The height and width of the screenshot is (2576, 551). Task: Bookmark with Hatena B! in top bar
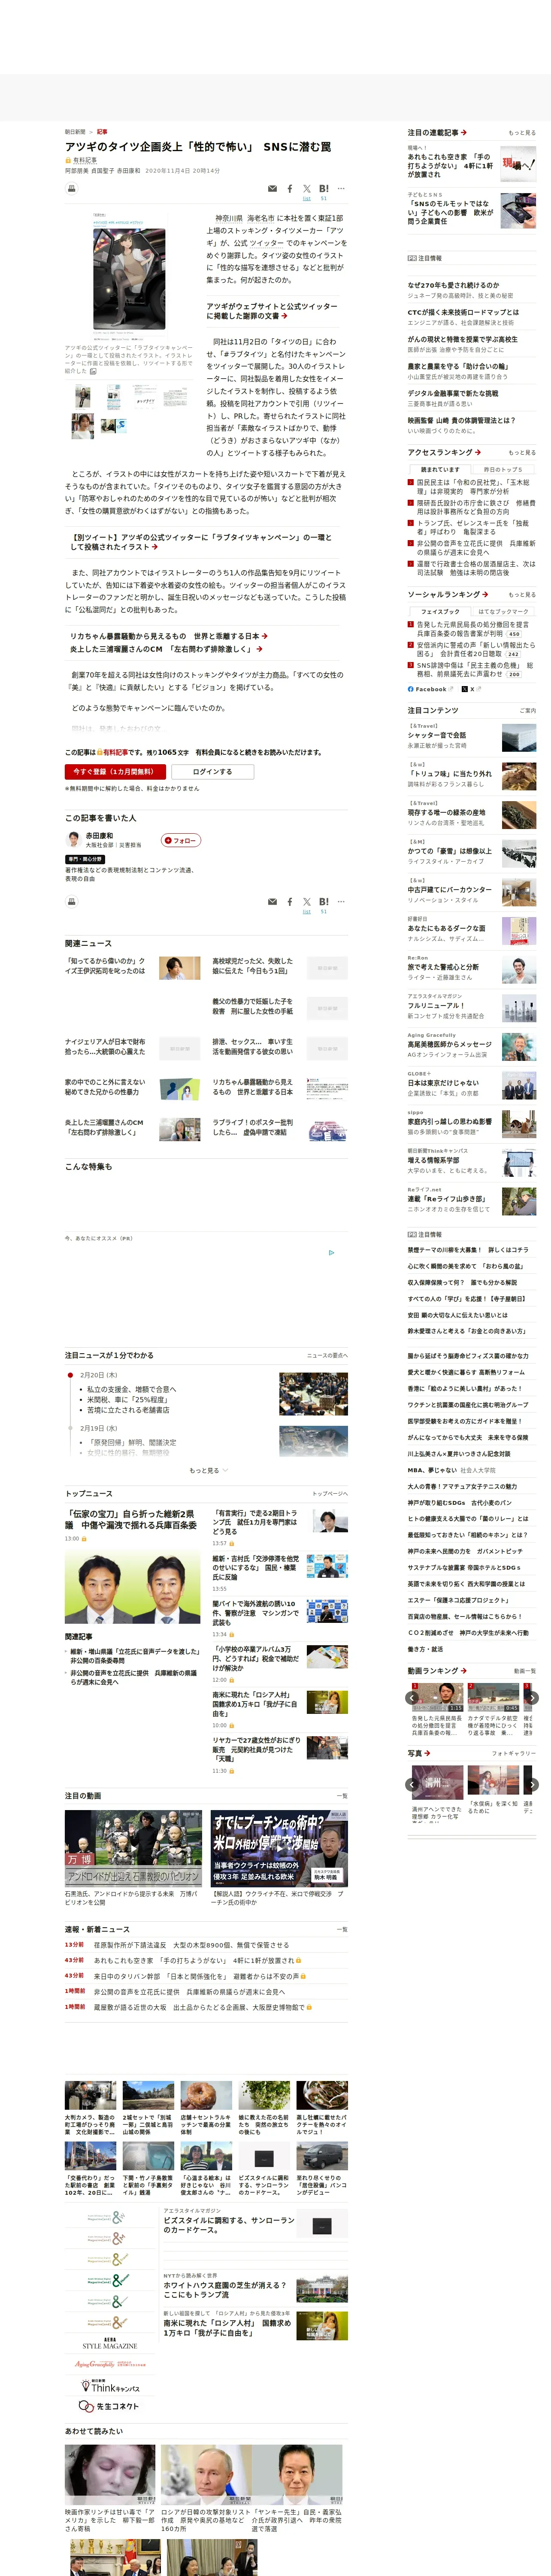[x=324, y=188]
